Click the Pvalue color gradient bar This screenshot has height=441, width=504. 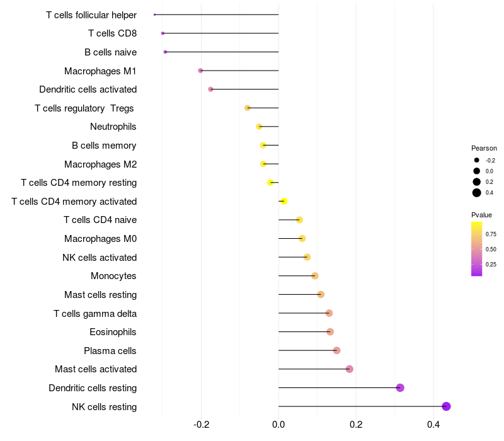tap(476, 249)
